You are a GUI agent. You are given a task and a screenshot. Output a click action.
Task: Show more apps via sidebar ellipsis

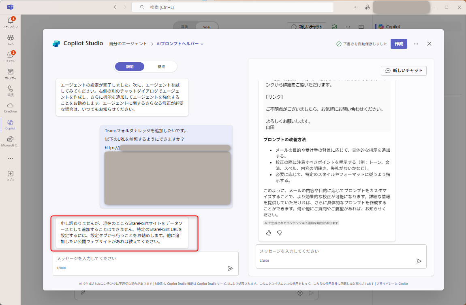point(11,159)
